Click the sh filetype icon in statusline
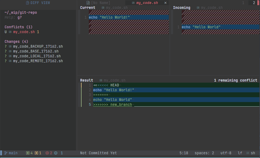The height and width of the screenshot is (158, 260). (x=248, y=153)
